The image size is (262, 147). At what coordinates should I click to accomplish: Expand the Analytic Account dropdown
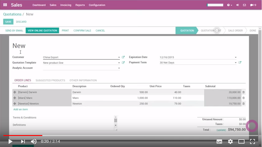point(119,68)
